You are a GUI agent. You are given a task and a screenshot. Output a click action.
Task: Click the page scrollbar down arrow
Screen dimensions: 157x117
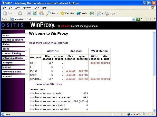click(x=154, y=110)
